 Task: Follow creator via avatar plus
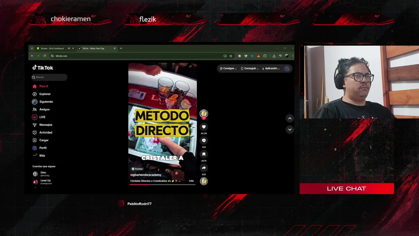204,118
